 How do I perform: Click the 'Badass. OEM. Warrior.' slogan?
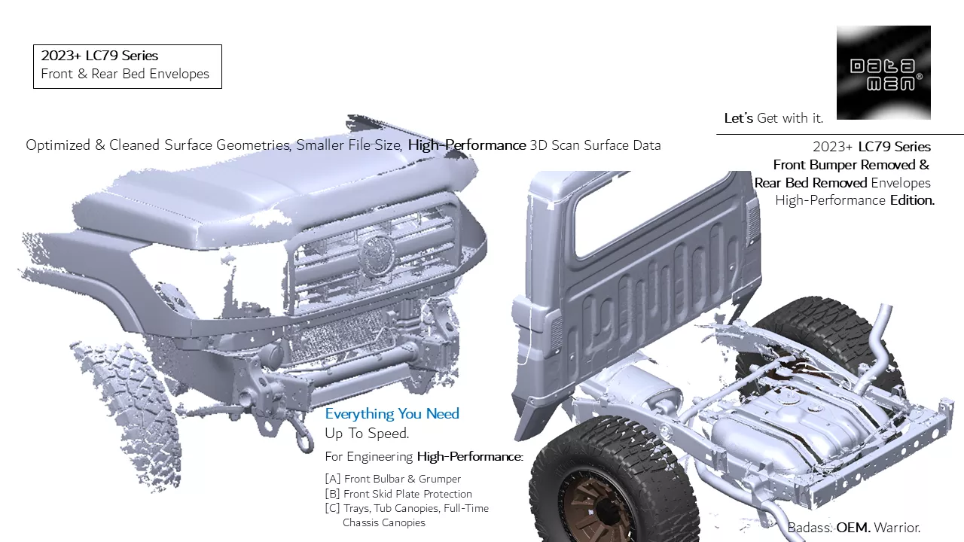[854, 528]
